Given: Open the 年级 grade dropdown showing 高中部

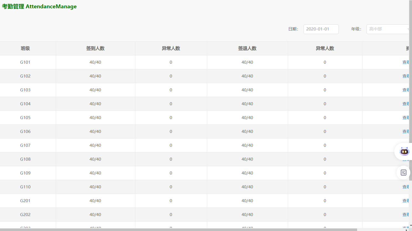Looking at the screenshot, I should click(388, 29).
